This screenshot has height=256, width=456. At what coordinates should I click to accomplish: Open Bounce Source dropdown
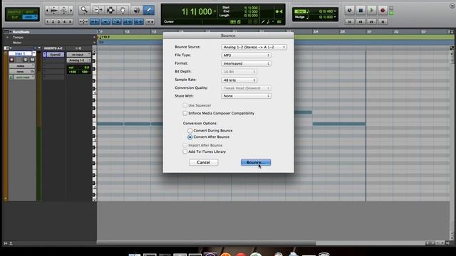[254, 47]
